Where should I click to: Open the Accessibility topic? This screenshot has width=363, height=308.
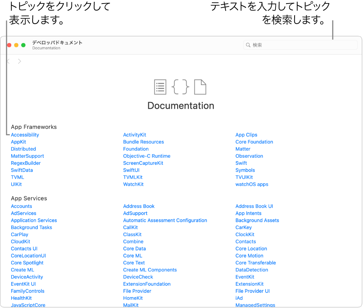(25, 135)
